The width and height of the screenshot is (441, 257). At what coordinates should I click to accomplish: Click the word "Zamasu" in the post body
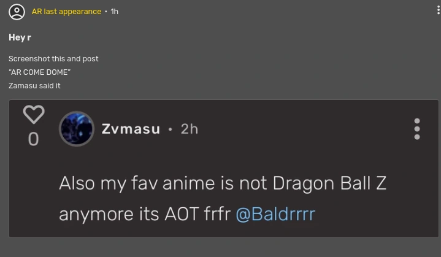[22, 86]
